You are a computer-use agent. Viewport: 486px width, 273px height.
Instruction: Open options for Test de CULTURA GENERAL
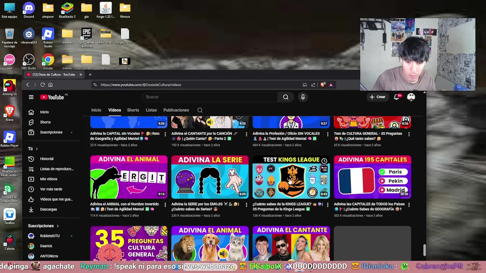(409, 134)
